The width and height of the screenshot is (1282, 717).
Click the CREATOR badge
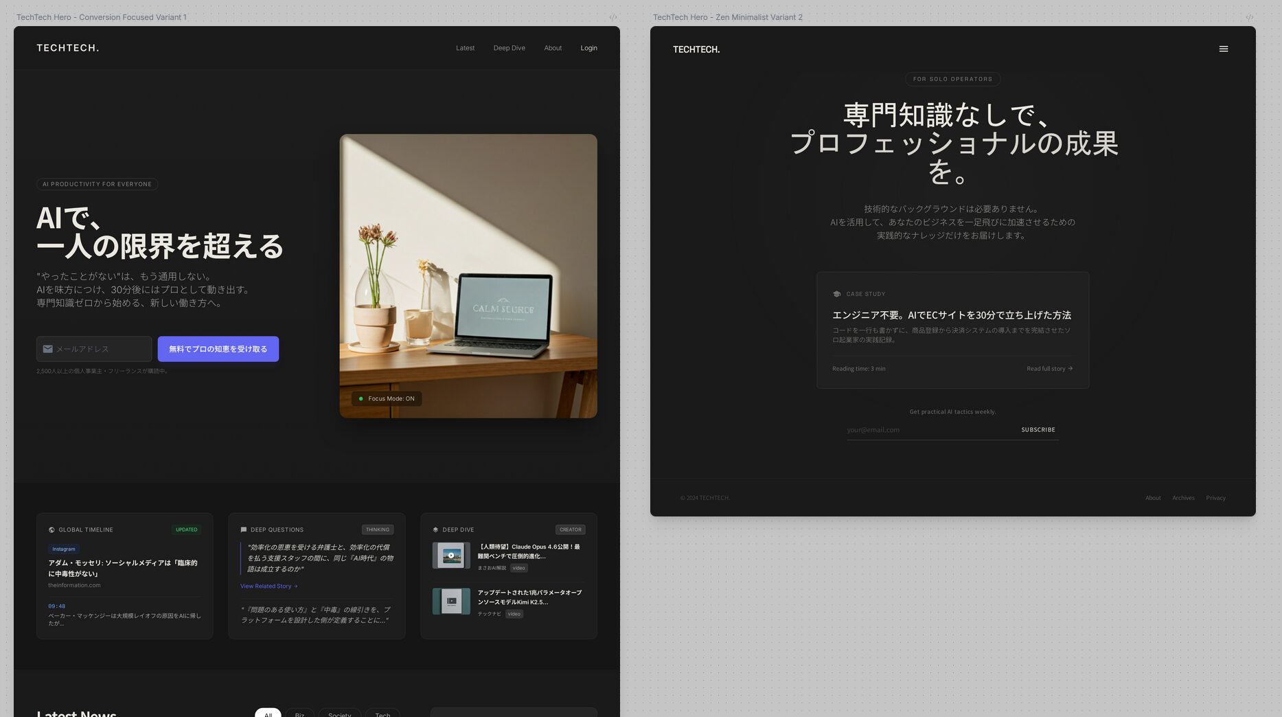click(570, 530)
